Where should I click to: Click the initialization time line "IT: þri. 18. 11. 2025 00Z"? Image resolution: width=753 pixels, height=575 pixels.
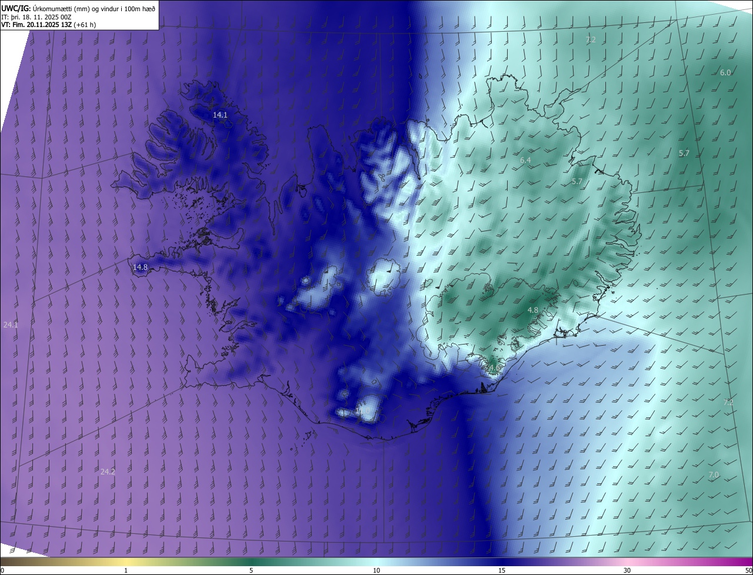click(36, 16)
